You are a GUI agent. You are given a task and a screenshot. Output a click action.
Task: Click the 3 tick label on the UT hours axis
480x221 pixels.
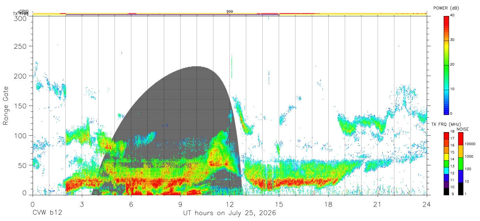coord(82,204)
